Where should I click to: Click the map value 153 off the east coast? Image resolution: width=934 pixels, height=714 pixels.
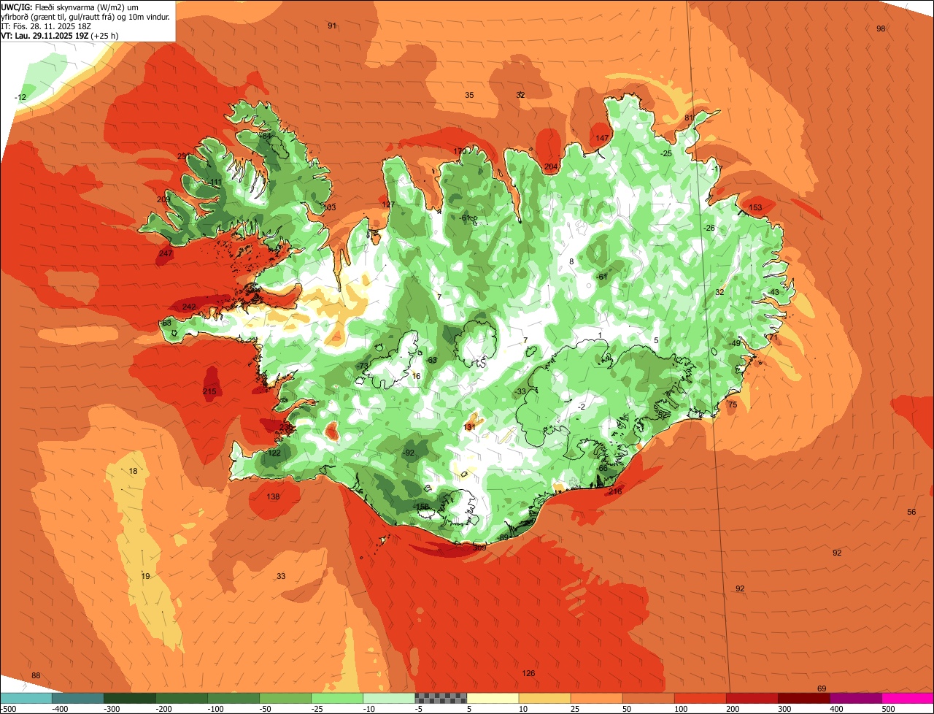[755, 207]
